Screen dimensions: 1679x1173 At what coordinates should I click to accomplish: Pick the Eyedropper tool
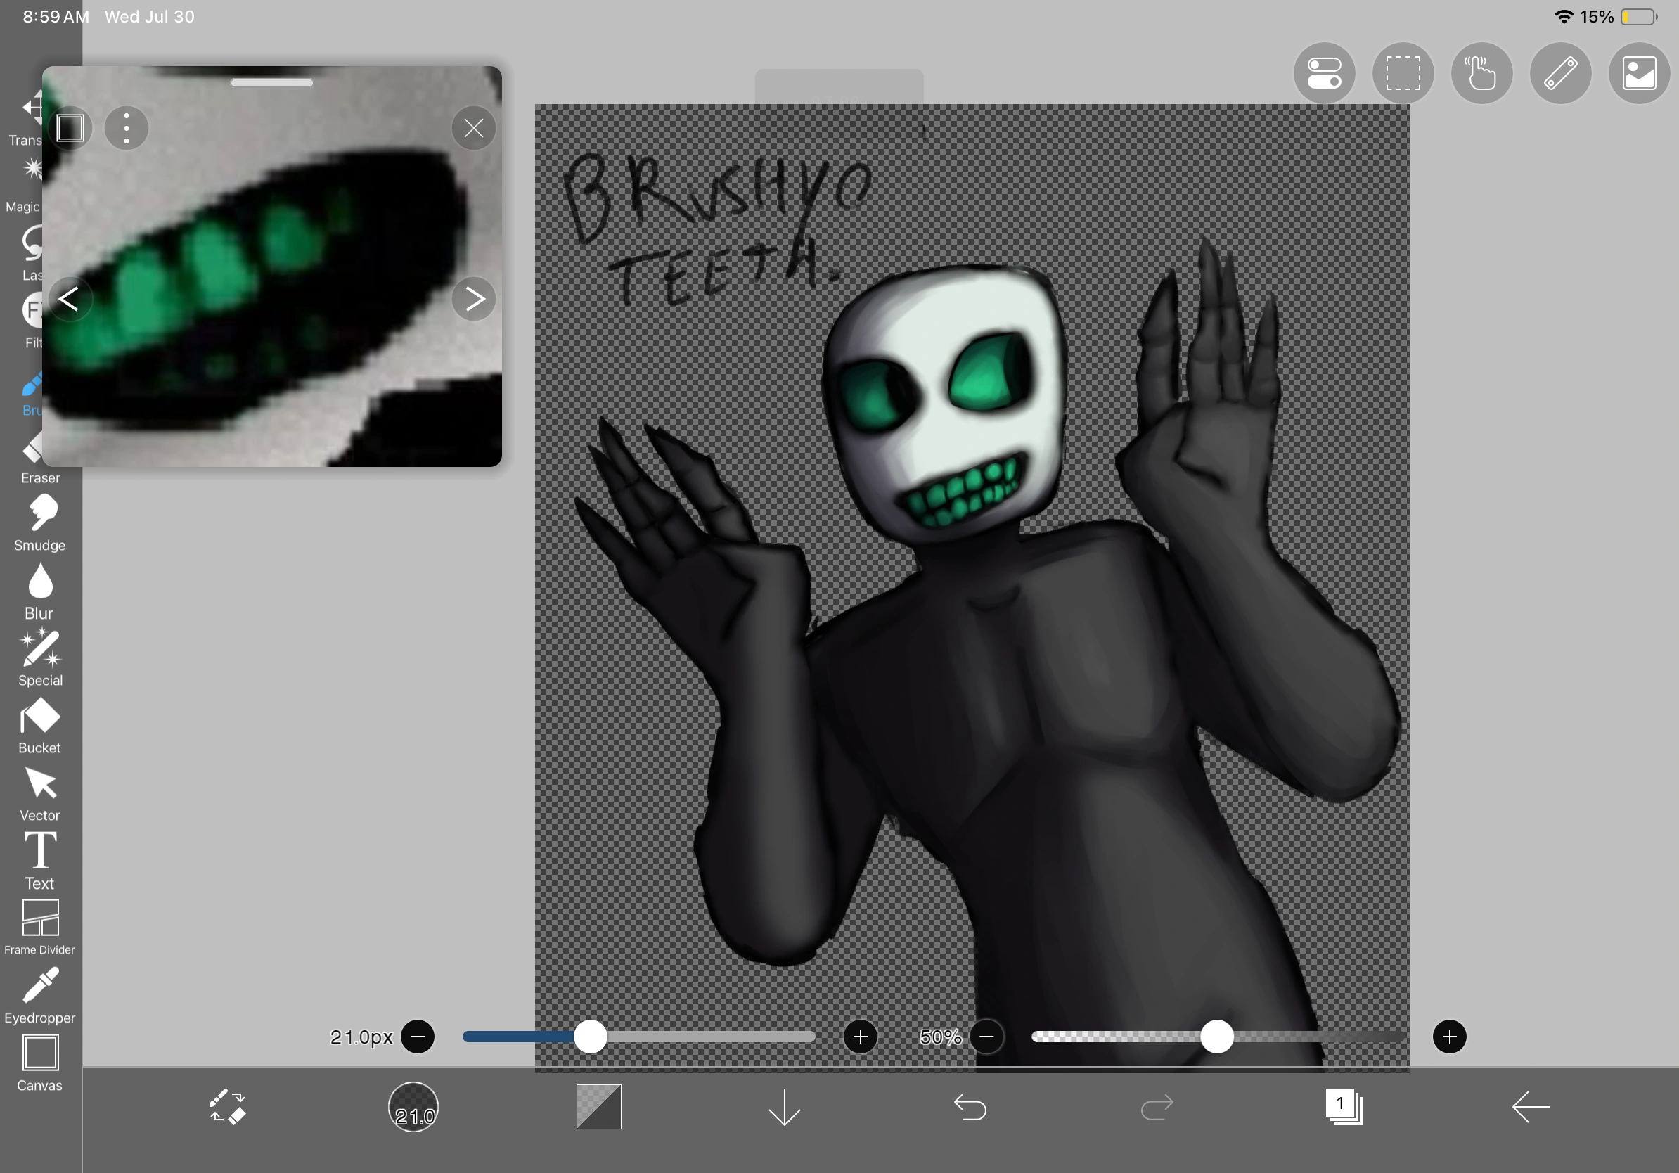[40, 987]
